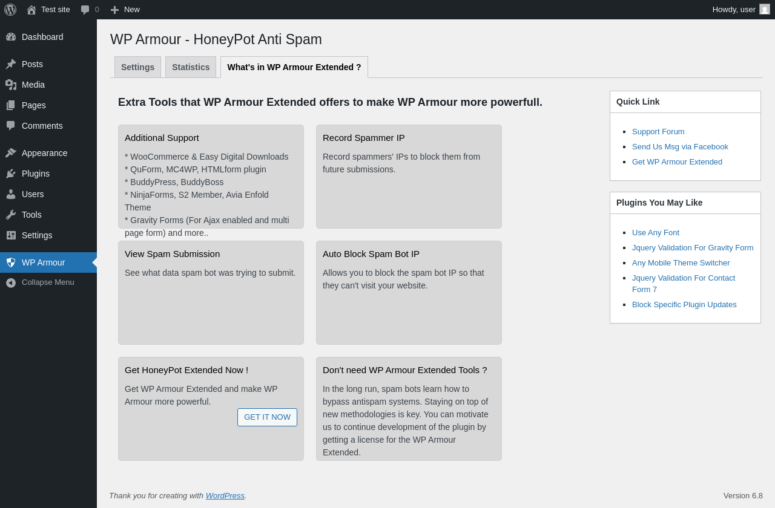
Task: Switch to the Statistics tab
Action: click(x=191, y=67)
